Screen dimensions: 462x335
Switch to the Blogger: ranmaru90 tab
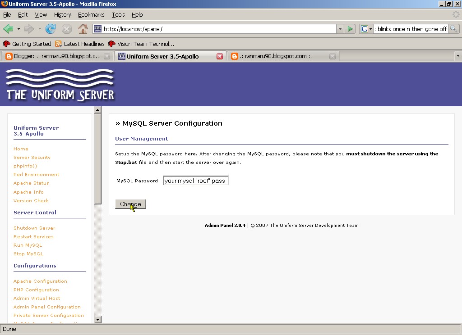57,56
